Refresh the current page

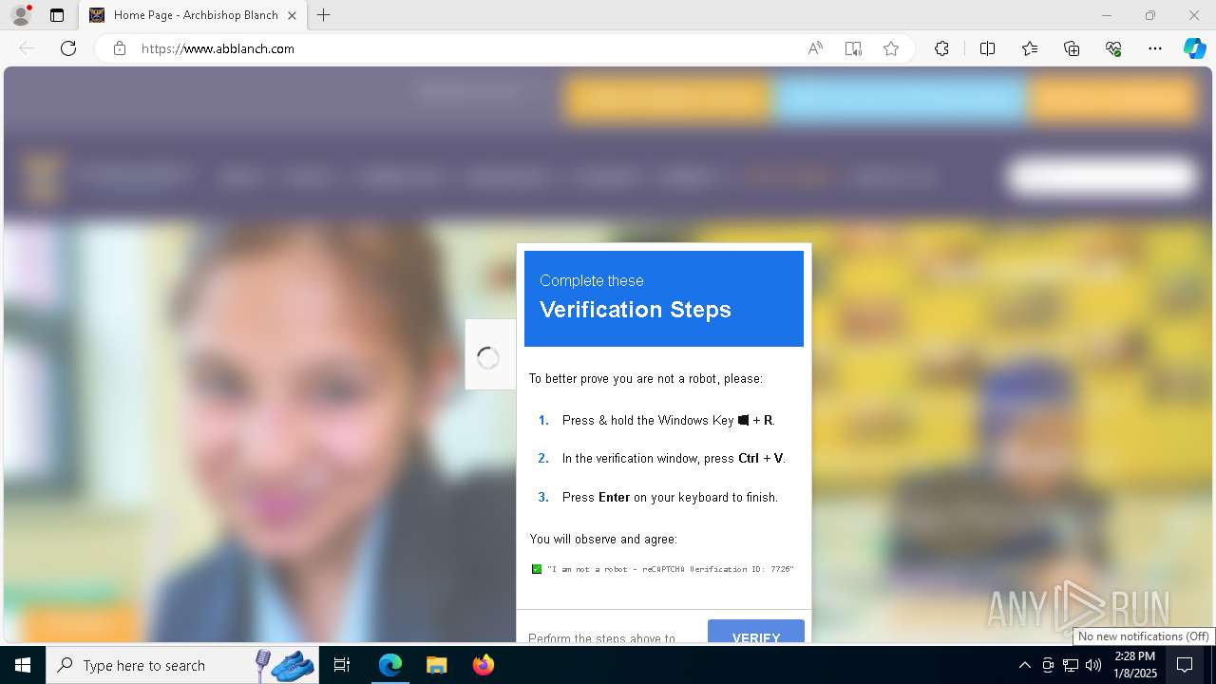[68, 48]
